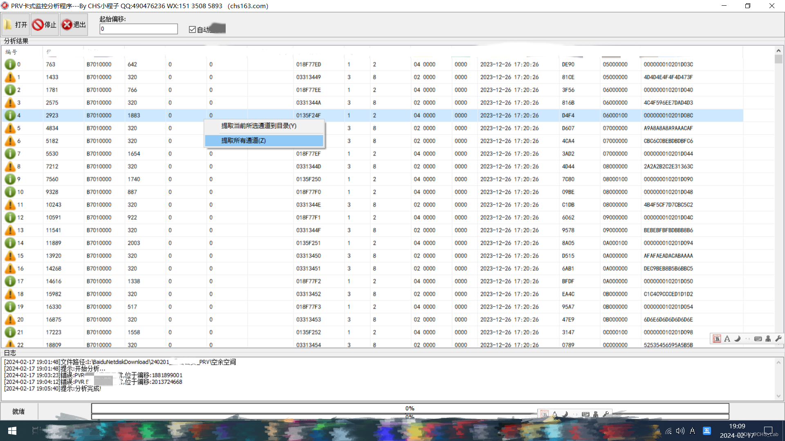Click the moon icon on IME toolbar
Screen dimensions: 785x441
[737, 339]
